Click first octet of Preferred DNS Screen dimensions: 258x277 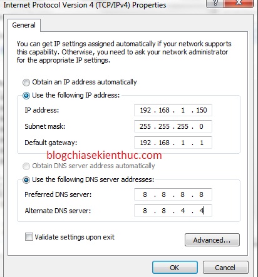(145, 194)
